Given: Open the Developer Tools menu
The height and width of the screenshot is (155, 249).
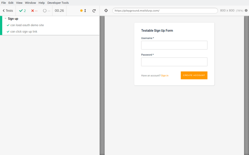Looking at the screenshot, I should tap(58, 3).
